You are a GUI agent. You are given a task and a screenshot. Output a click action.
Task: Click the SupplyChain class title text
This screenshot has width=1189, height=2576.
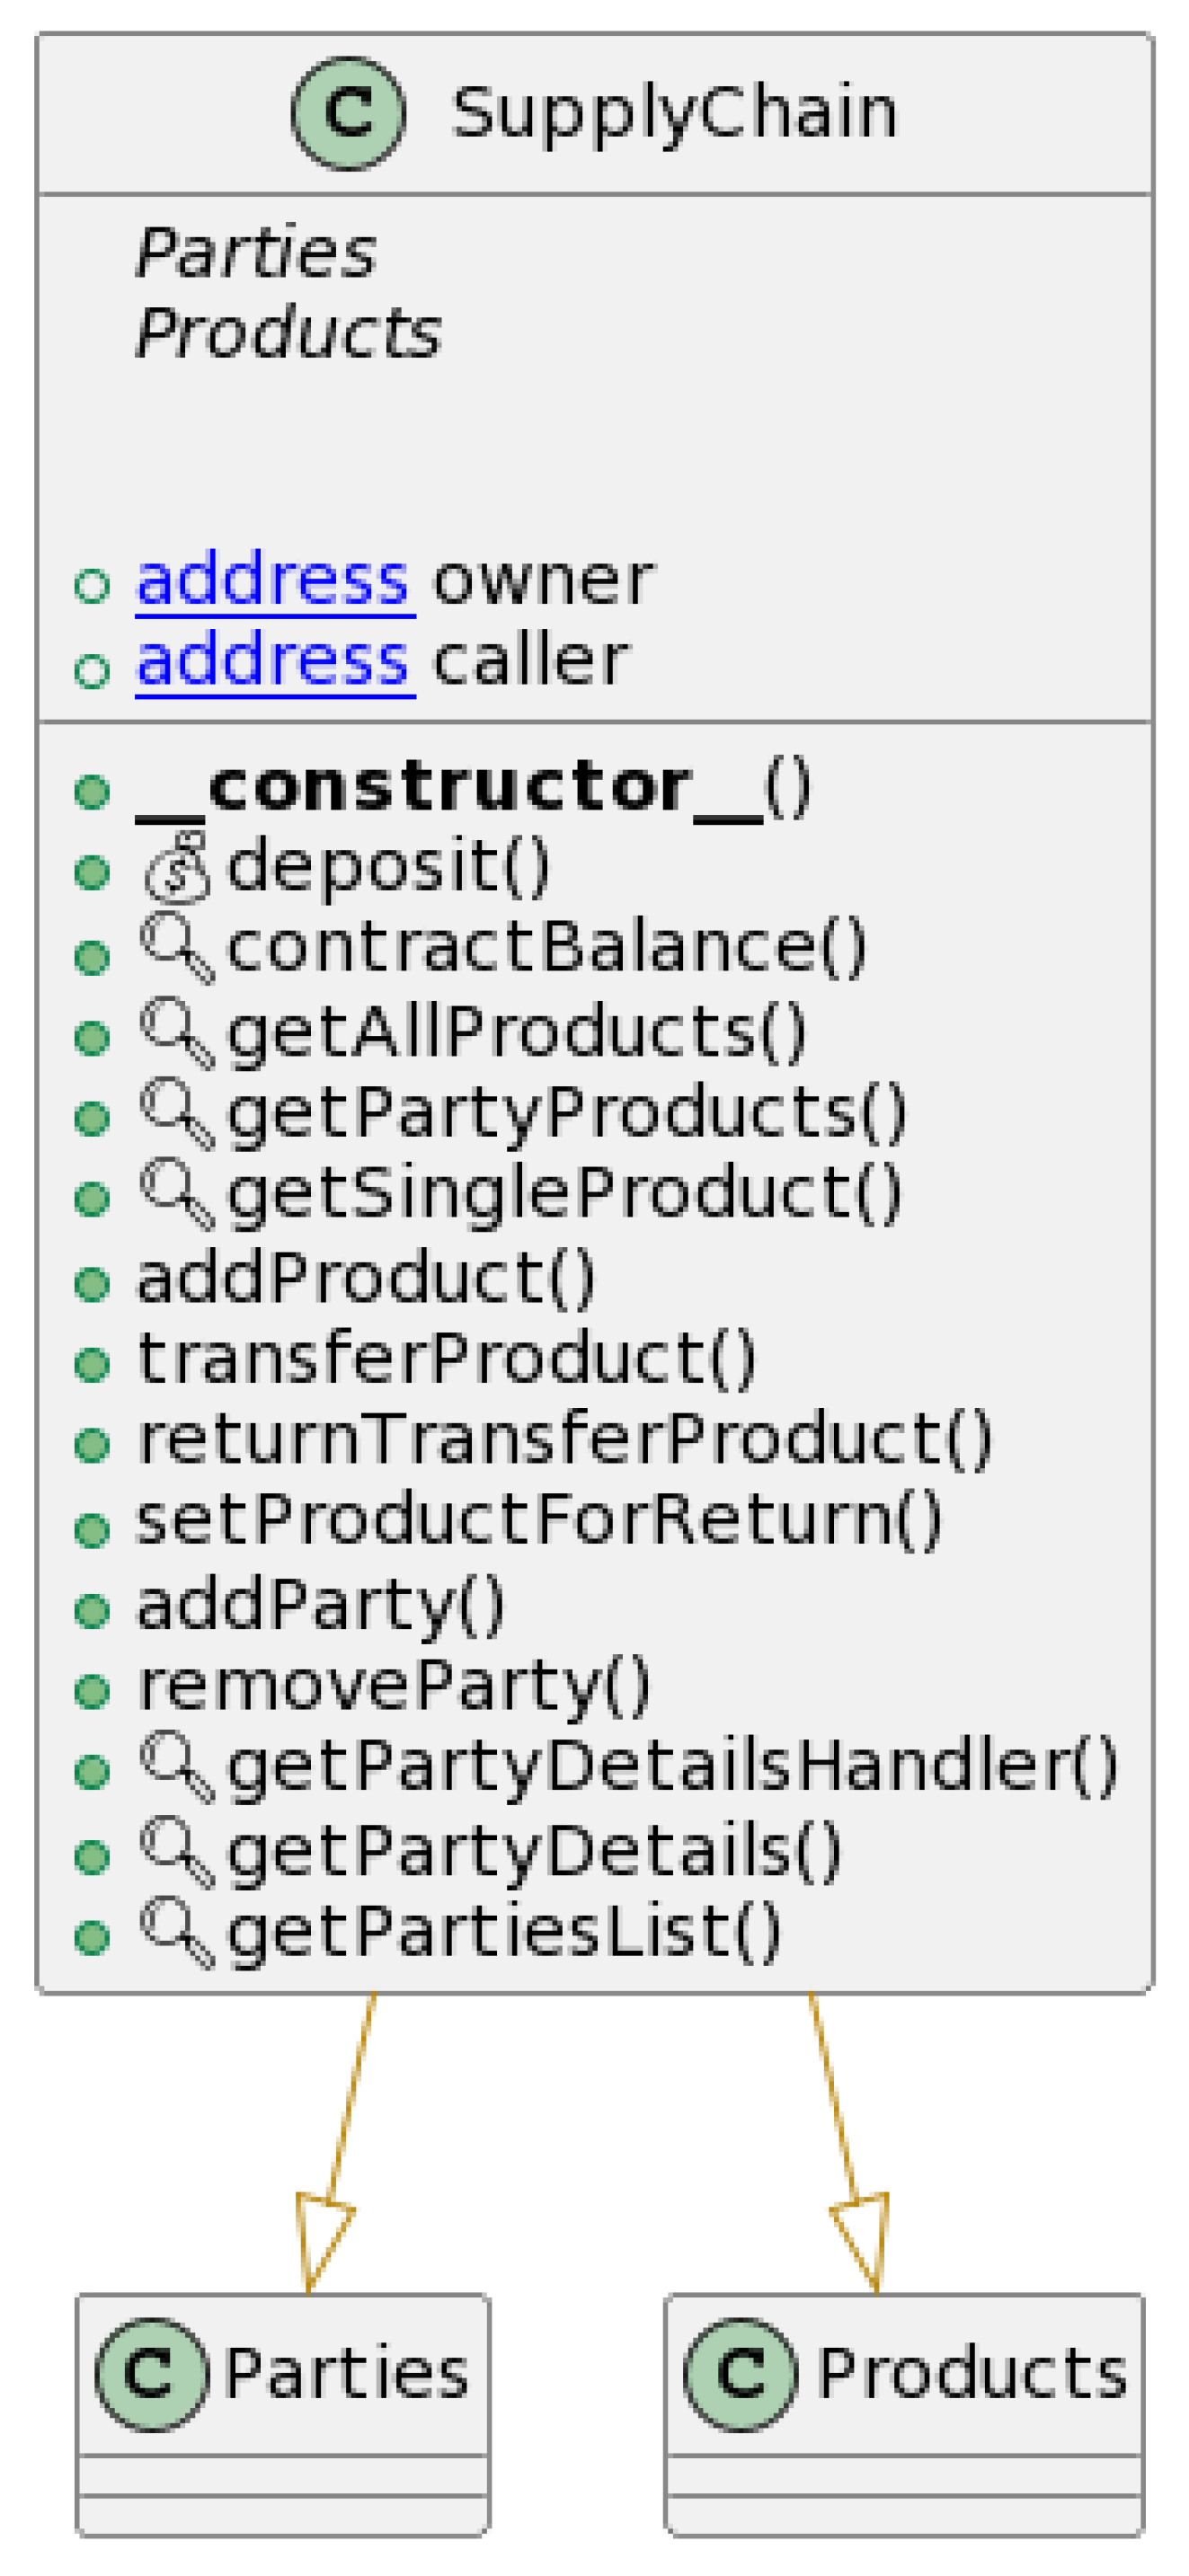coord(674,112)
